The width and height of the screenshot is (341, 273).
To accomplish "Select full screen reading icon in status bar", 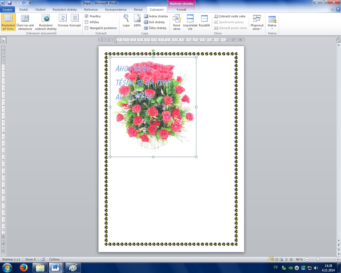I will pos(277,259).
